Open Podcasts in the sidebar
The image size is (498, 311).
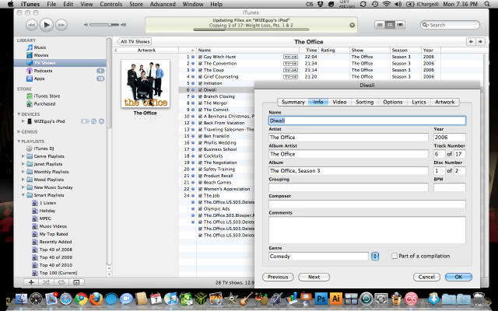coord(43,71)
